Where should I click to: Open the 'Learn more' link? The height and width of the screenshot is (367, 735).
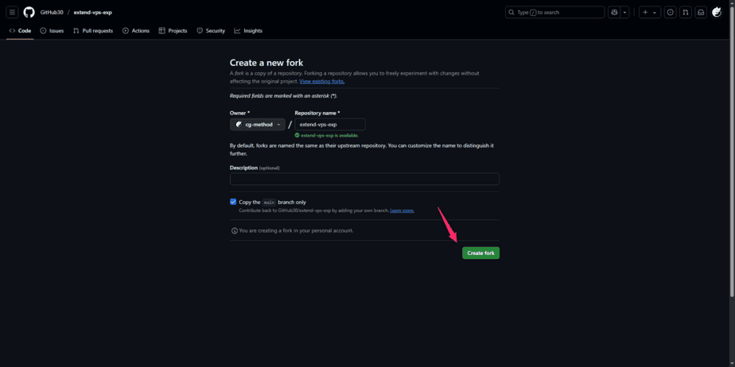pyautogui.click(x=402, y=211)
